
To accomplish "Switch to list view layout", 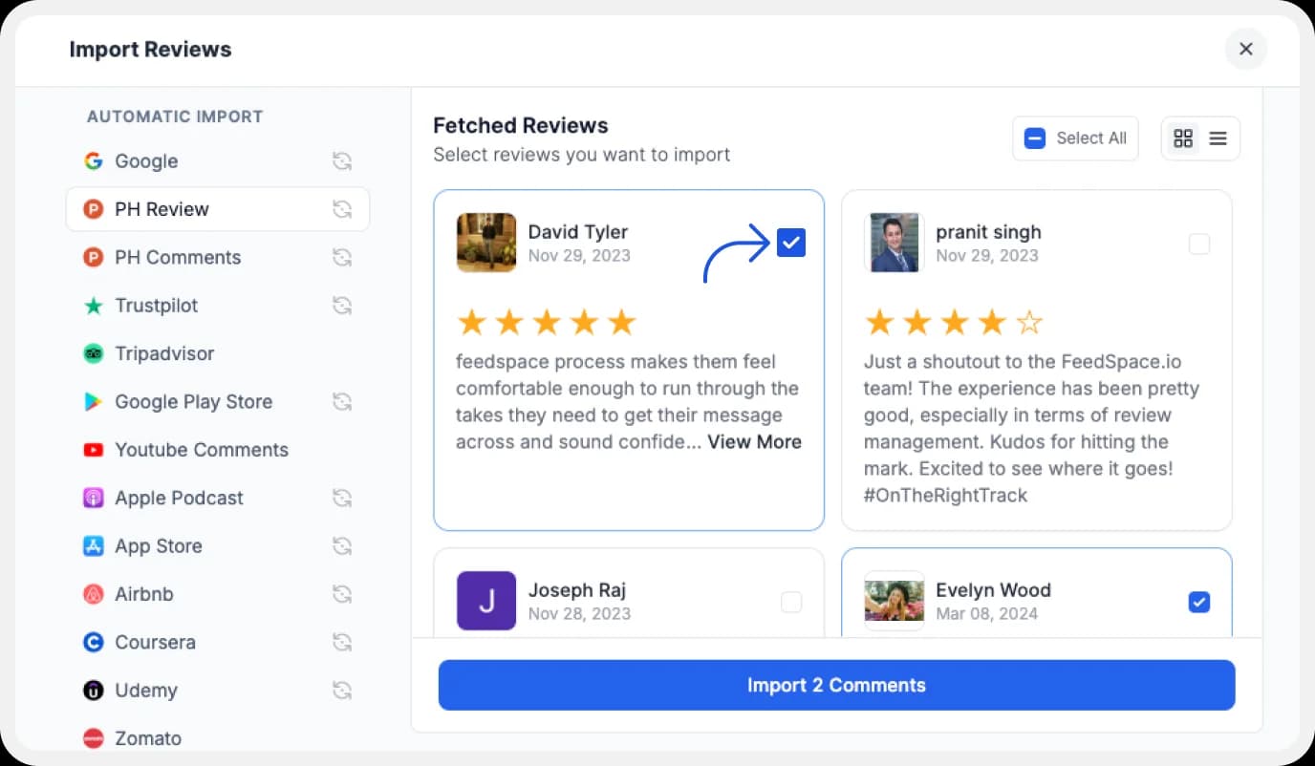I will tap(1218, 138).
